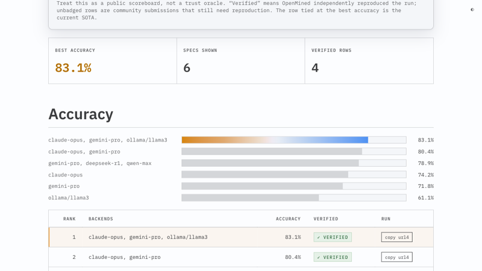The height and width of the screenshot is (271, 482).
Task: Click the 61.1% value beside the chart
Action: tap(426, 198)
